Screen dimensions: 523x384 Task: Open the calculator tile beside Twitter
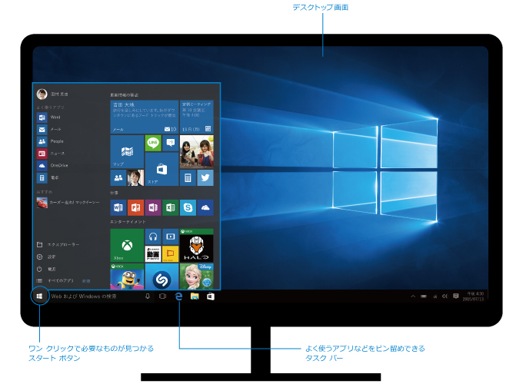point(188,178)
